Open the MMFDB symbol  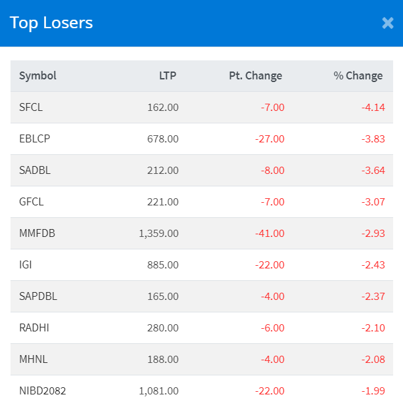pos(37,233)
